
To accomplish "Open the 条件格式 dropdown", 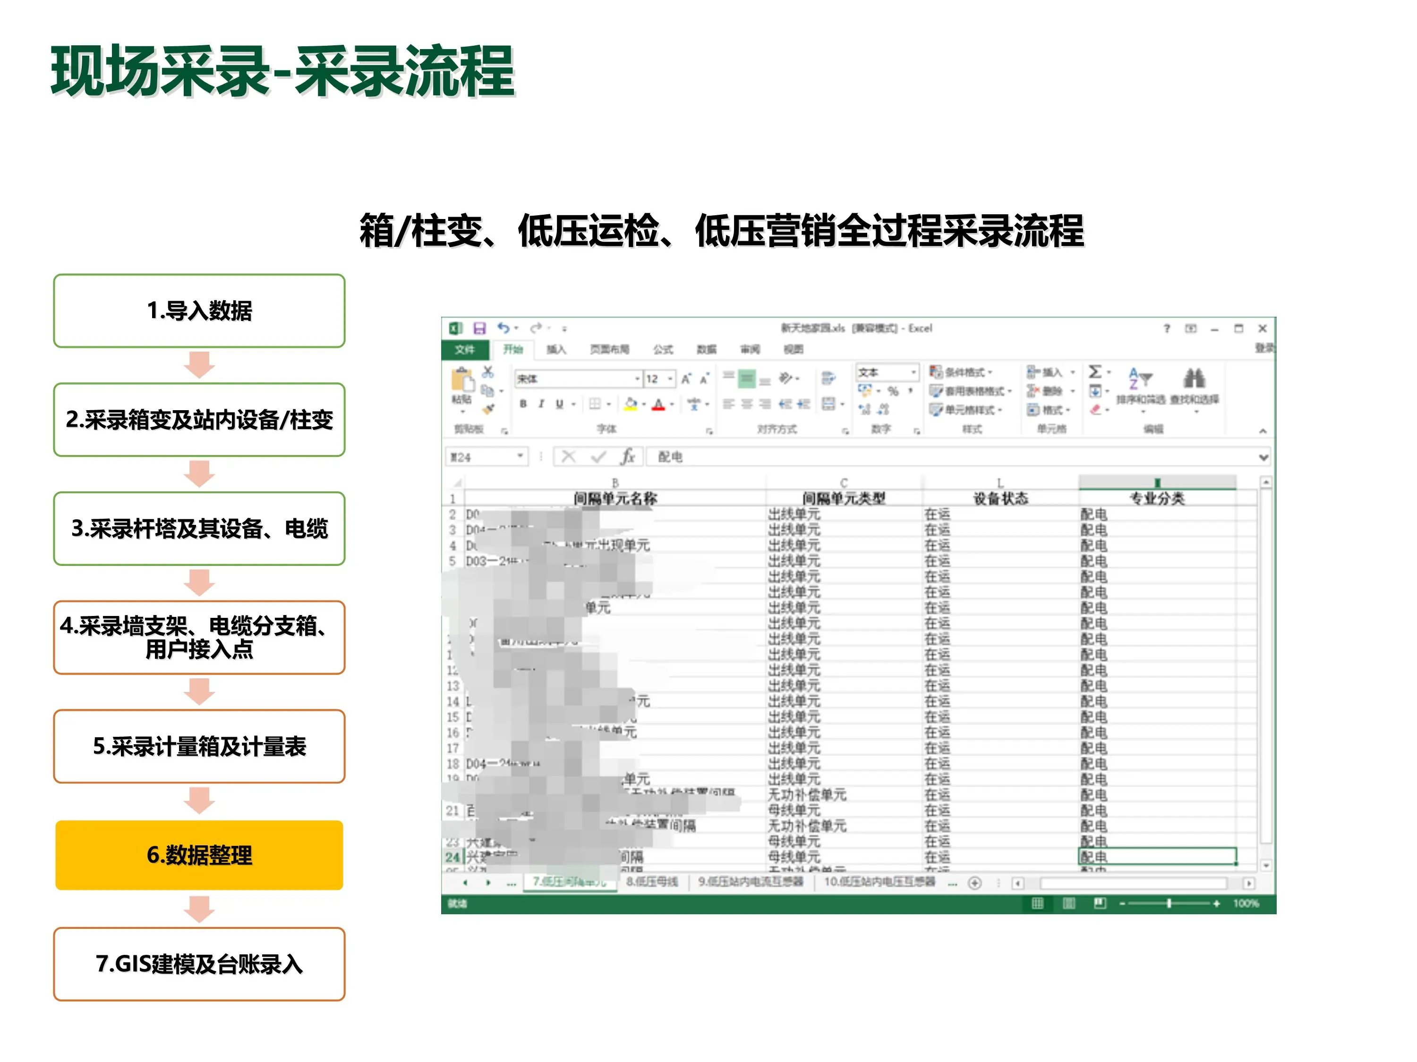I will [961, 372].
